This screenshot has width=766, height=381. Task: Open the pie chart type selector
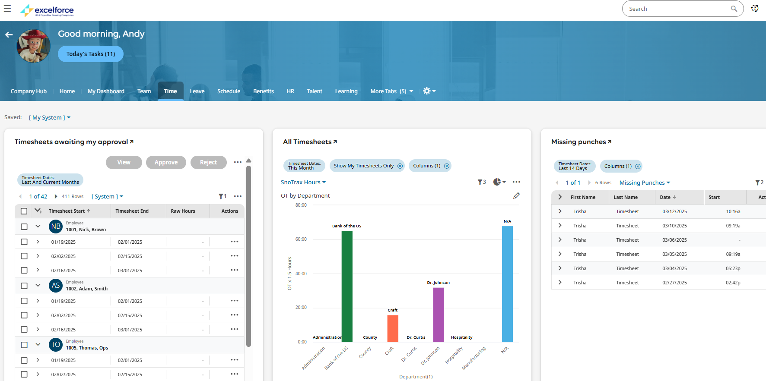(x=499, y=182)
